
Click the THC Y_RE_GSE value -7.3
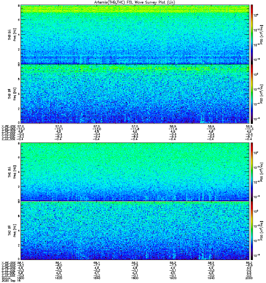173,266
